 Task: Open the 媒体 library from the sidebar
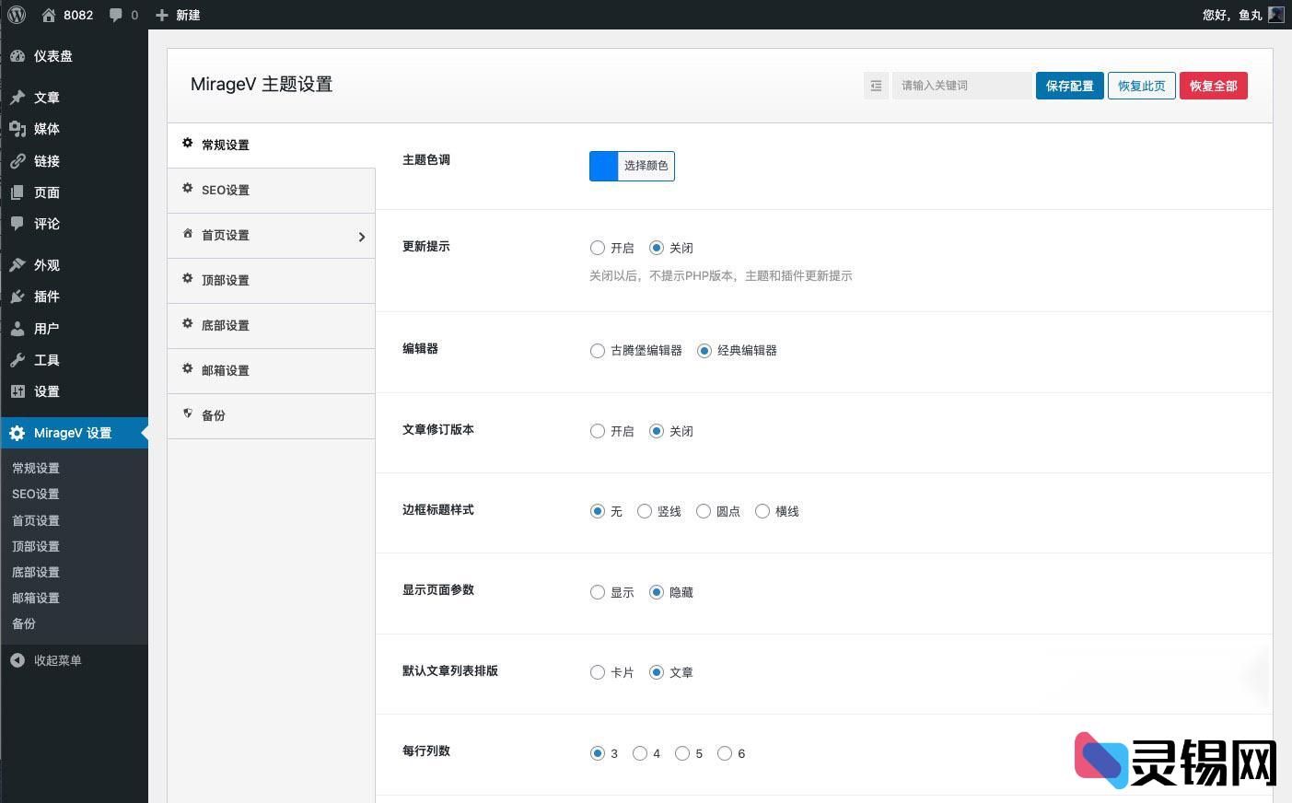point(48,129)
